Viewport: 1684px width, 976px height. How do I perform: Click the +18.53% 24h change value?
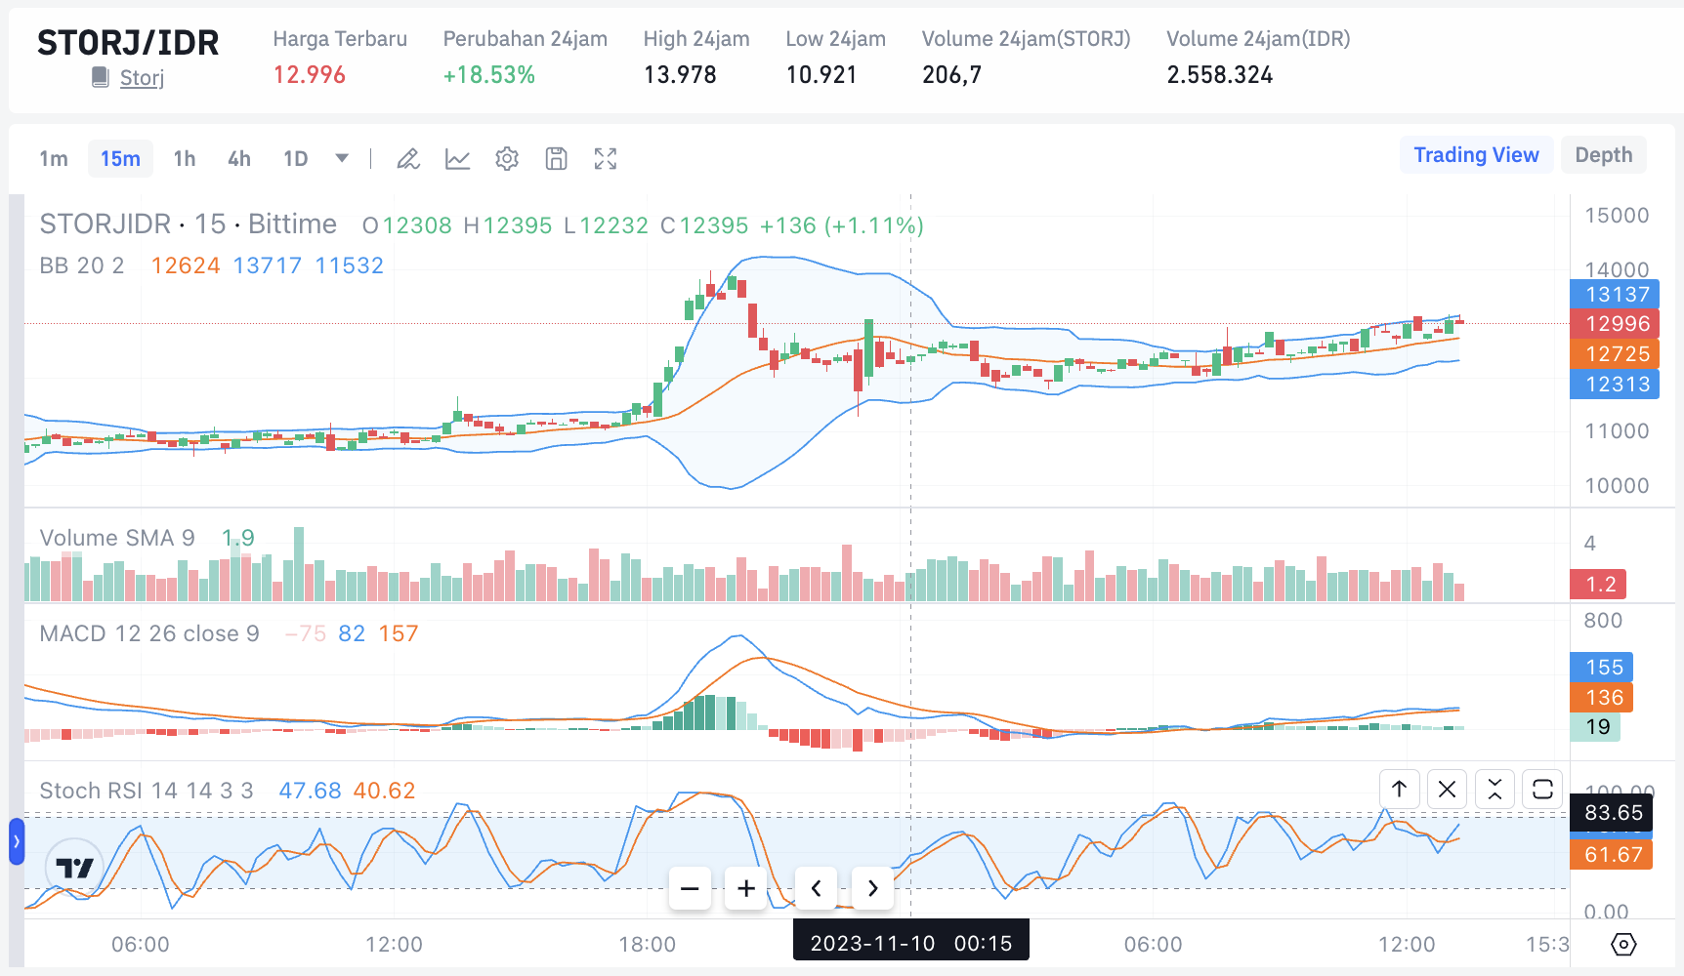488,75
